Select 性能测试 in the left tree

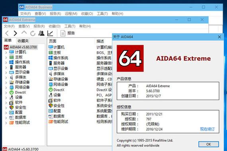22,122
